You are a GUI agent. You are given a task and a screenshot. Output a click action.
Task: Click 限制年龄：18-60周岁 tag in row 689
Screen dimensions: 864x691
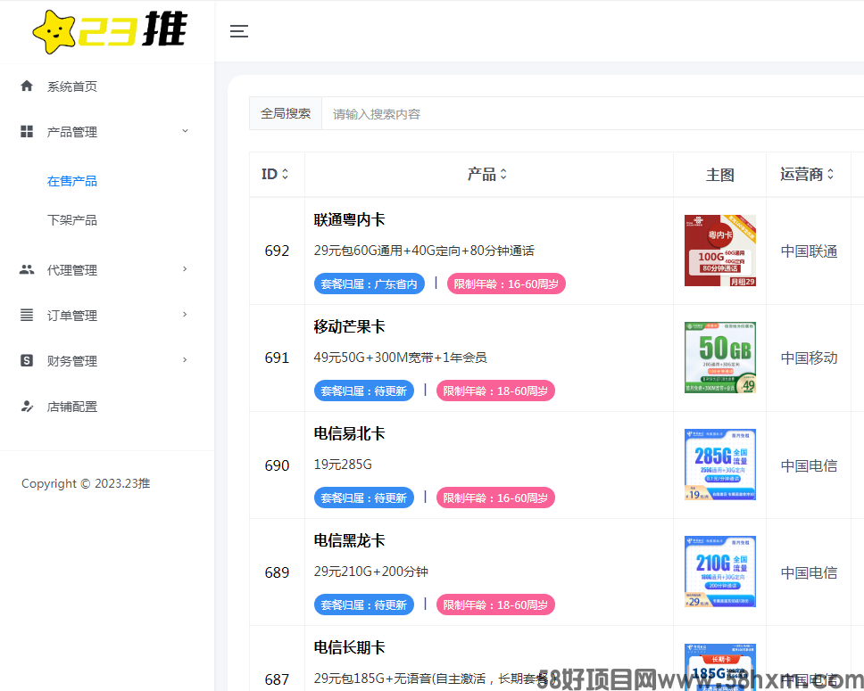coord(495,605)
